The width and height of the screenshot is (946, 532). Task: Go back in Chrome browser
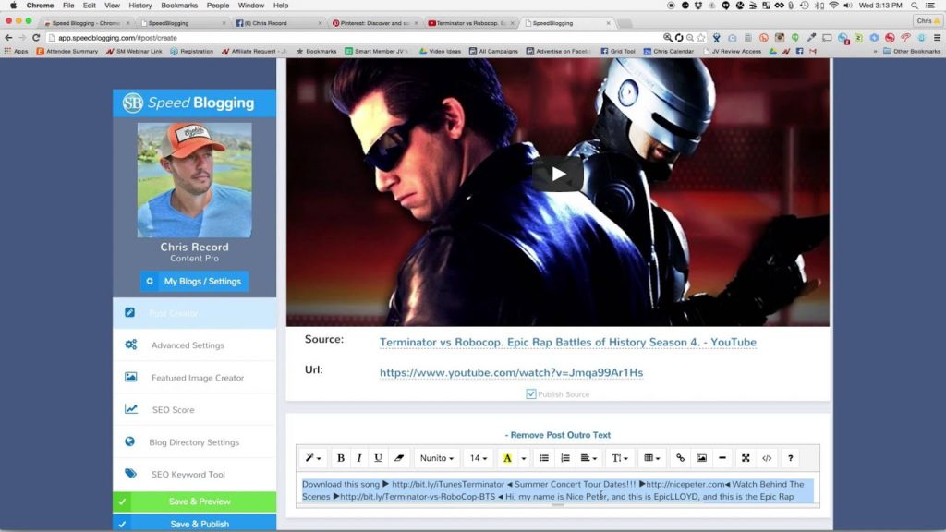point(8,37)
